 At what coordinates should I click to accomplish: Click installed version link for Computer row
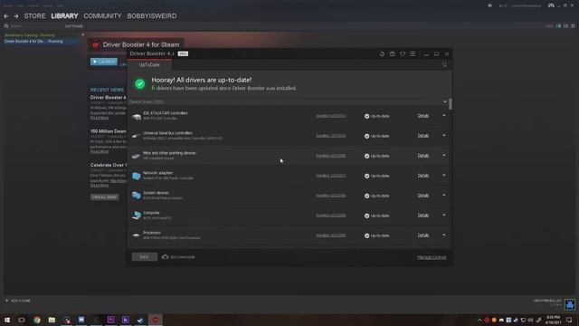coord(331,216)
